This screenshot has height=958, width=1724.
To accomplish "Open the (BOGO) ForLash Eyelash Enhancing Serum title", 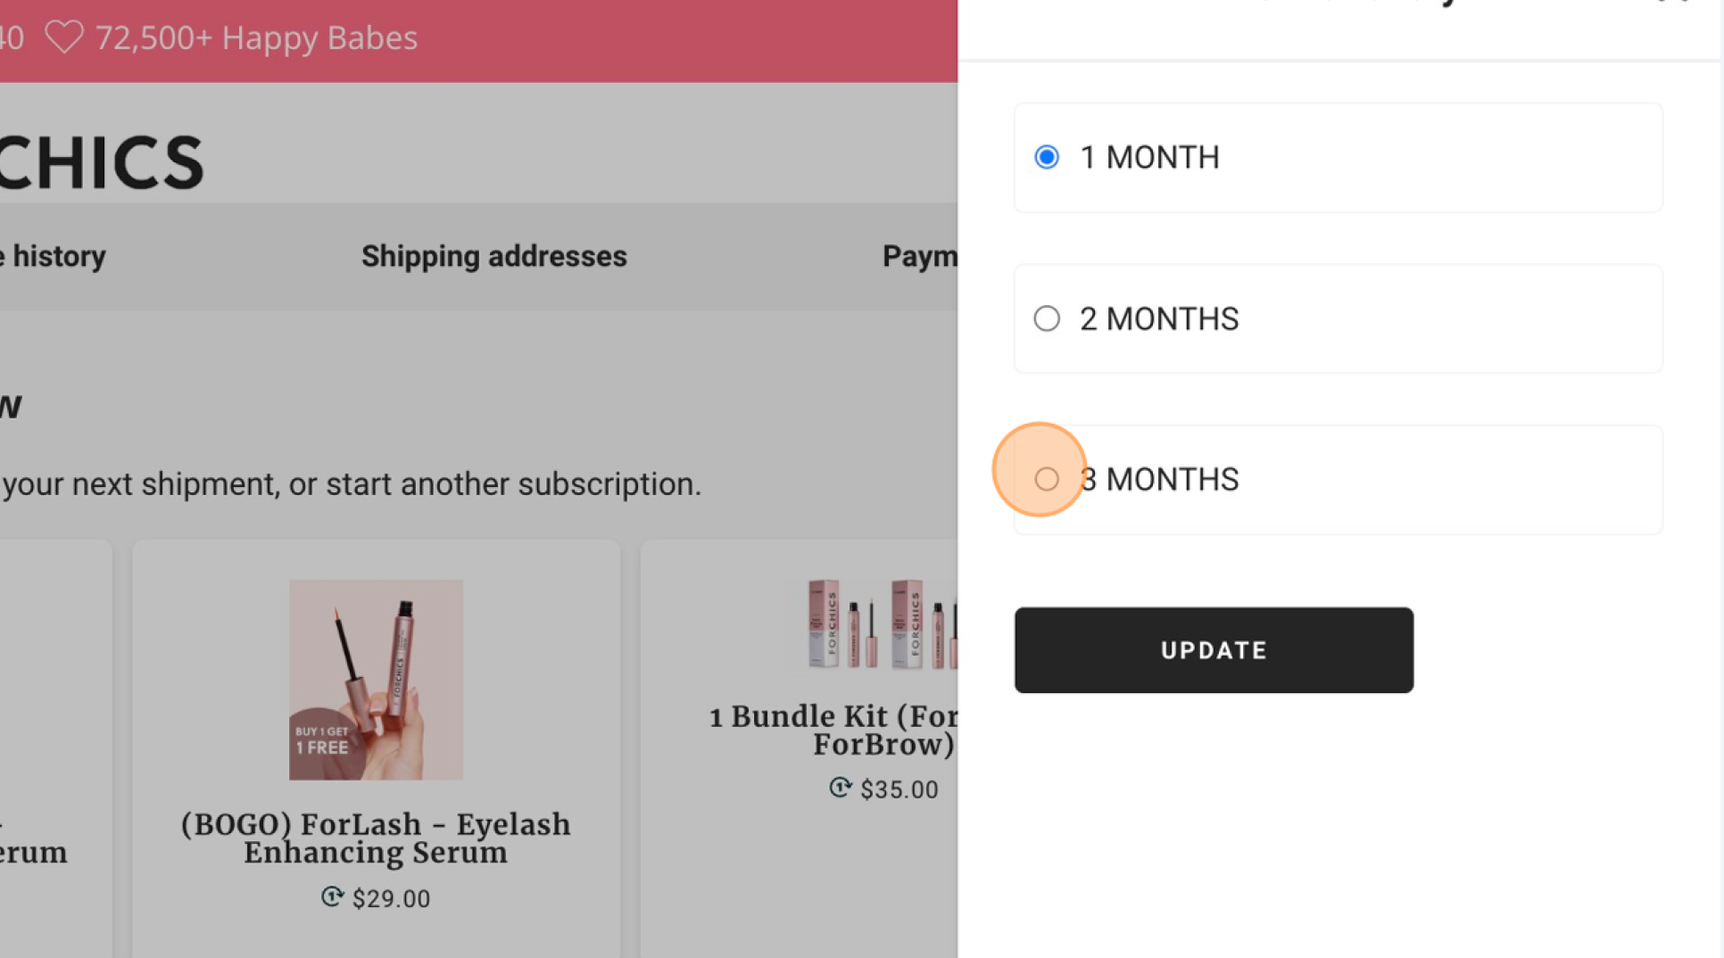I will point(376,838).
